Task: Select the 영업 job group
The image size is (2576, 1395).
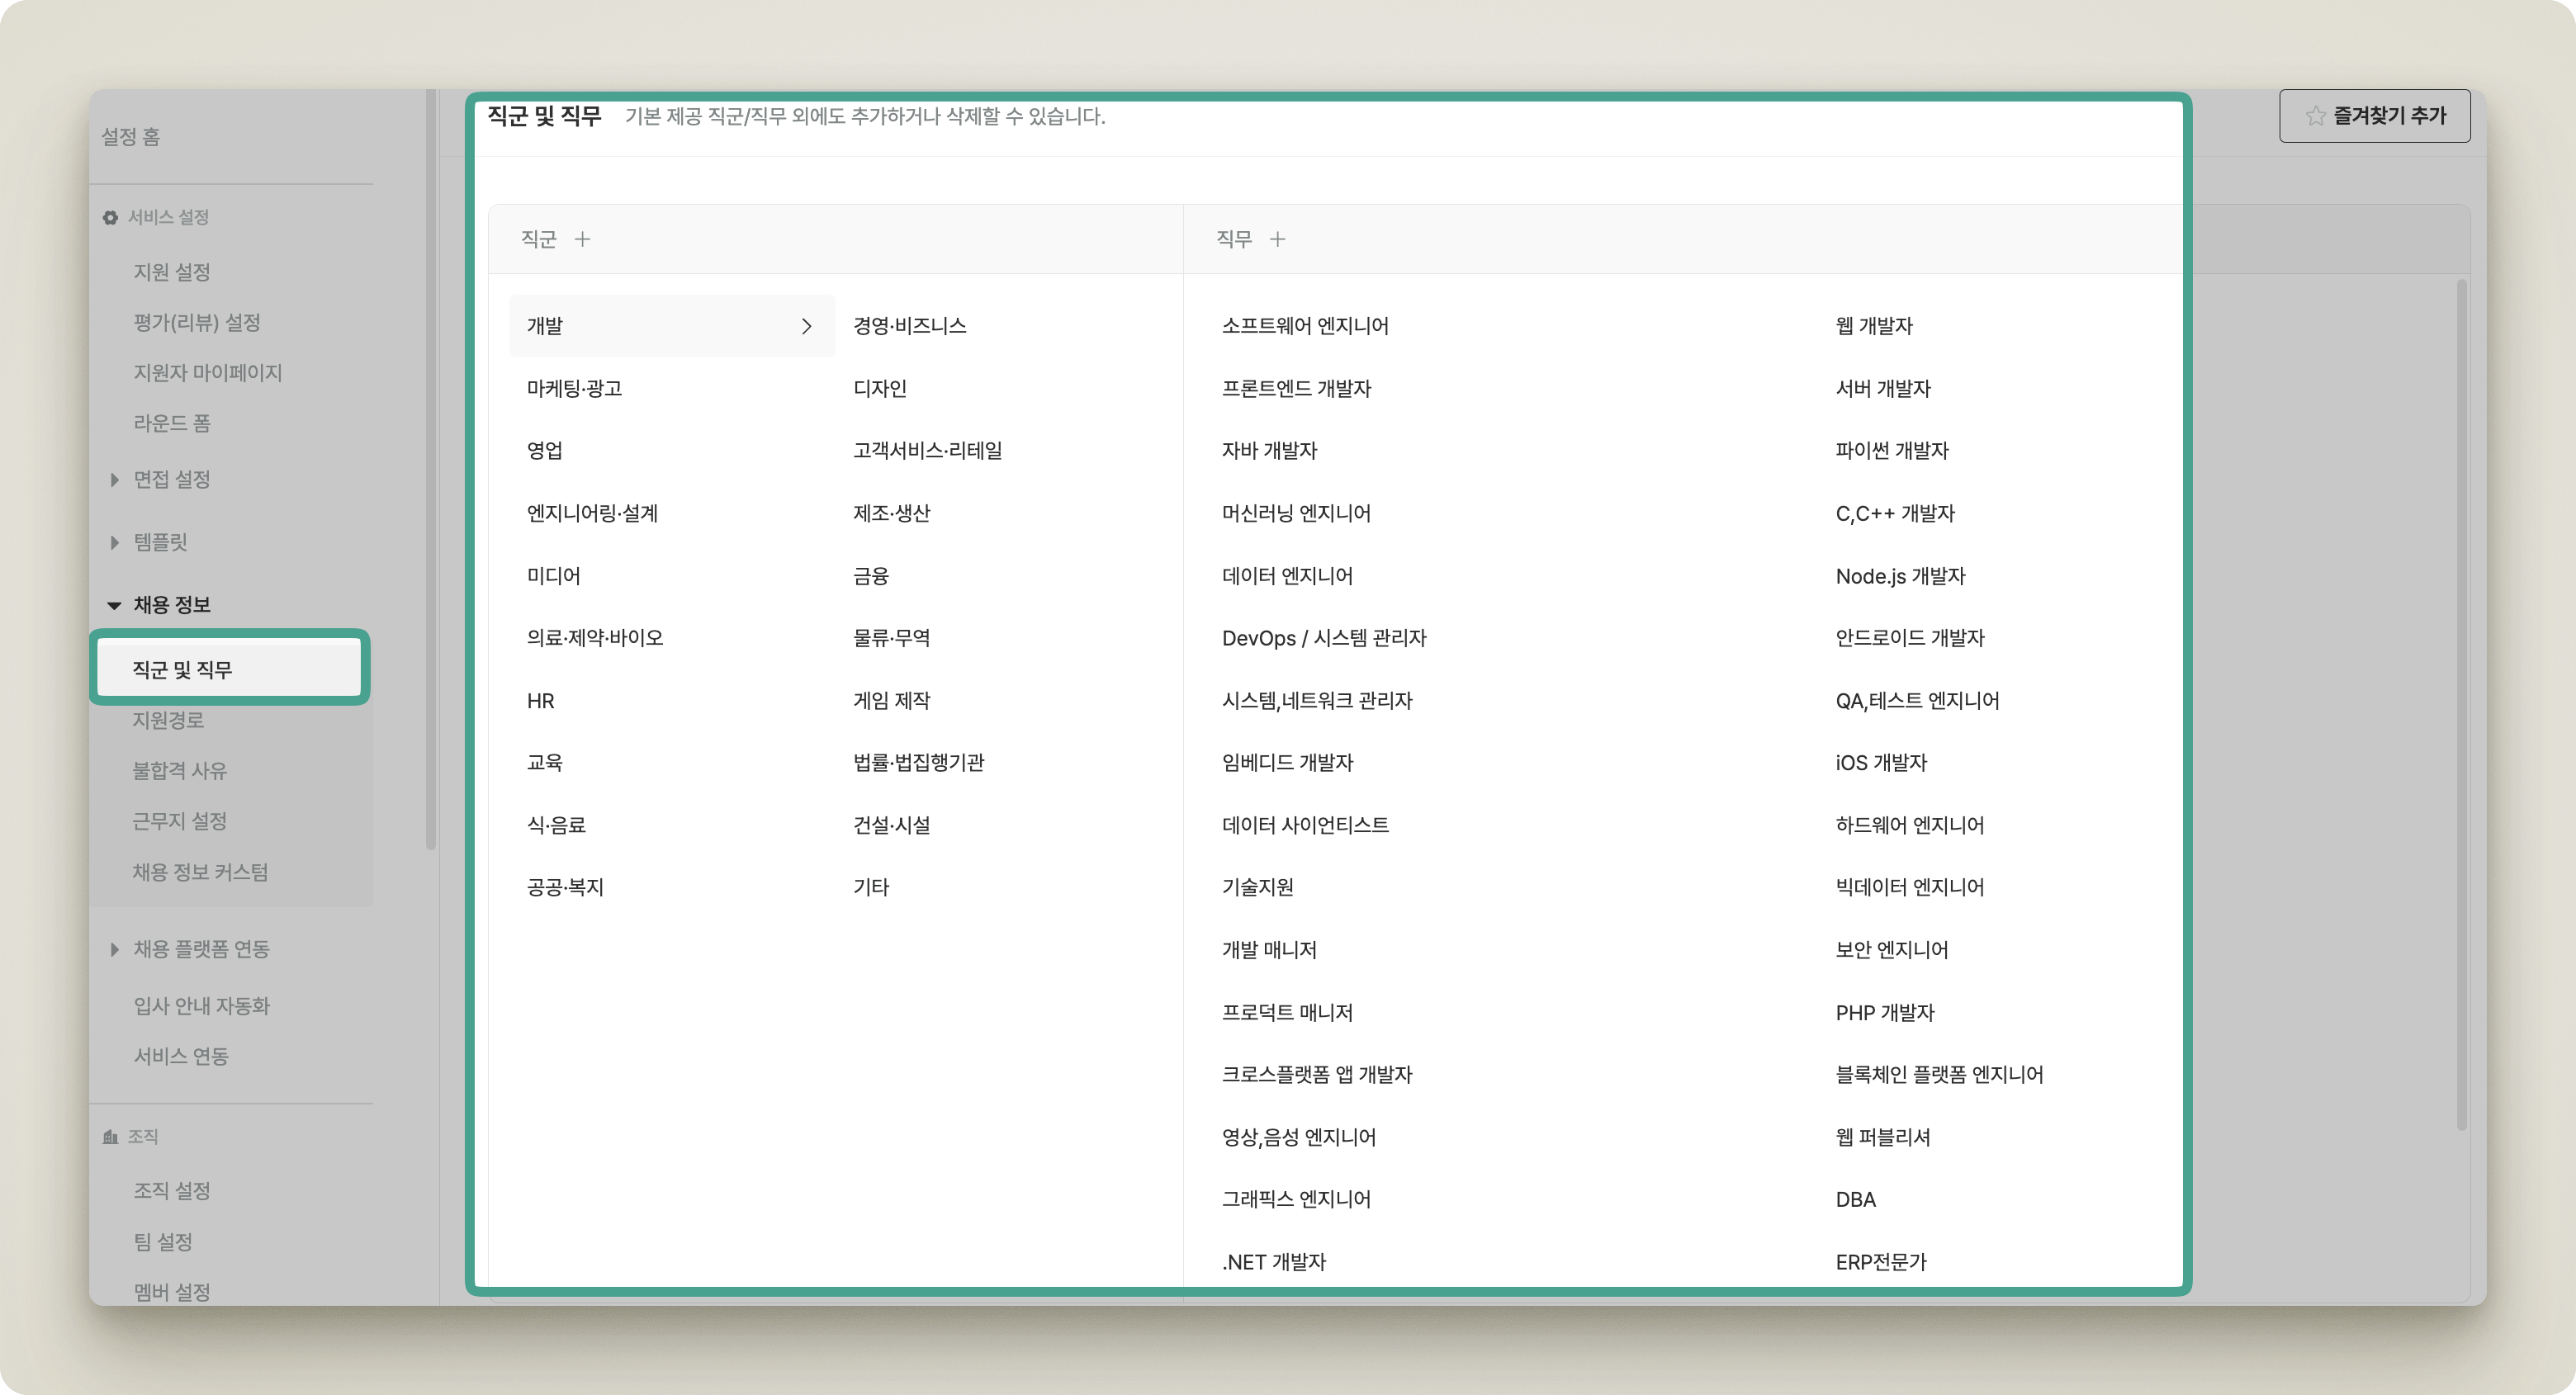Action: coord(544,451)
